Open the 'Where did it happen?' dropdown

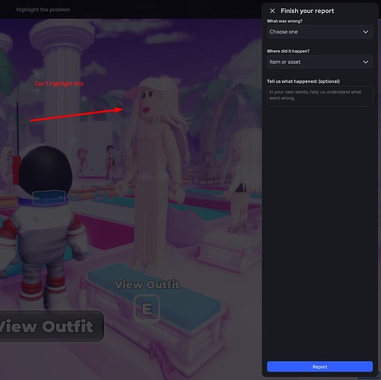coord(319,62)
